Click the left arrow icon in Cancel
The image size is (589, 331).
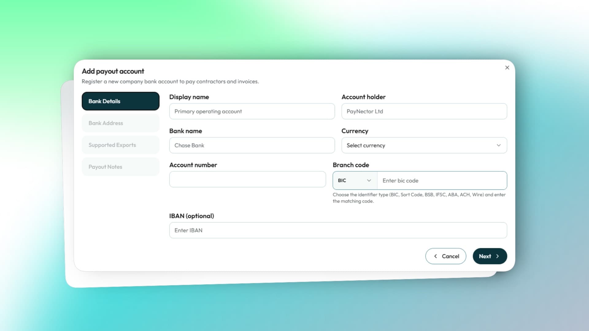tap(436, 256)
